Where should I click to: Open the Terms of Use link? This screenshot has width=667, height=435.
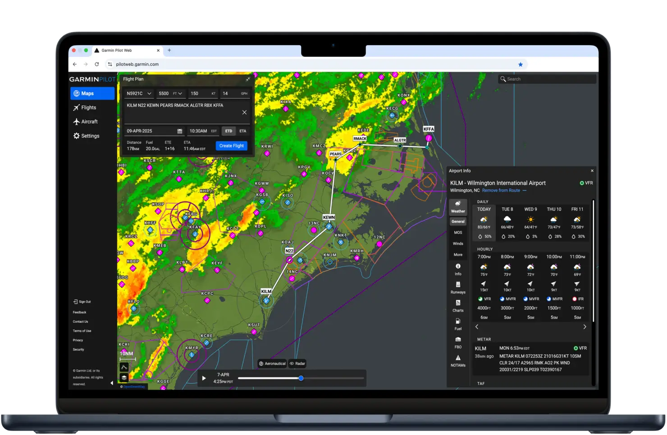[x=82, y=331]
